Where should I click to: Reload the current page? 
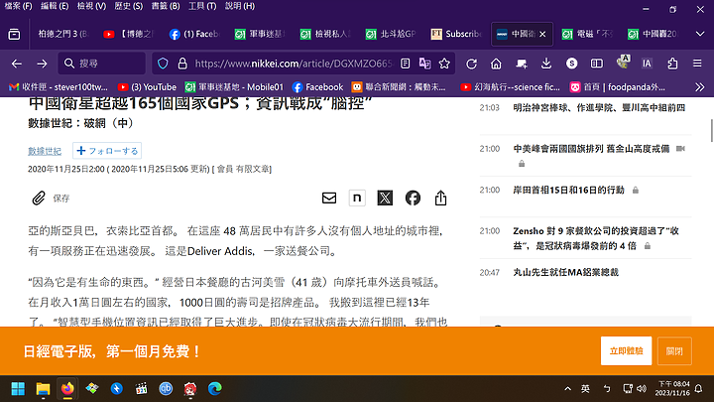point(471,64)
